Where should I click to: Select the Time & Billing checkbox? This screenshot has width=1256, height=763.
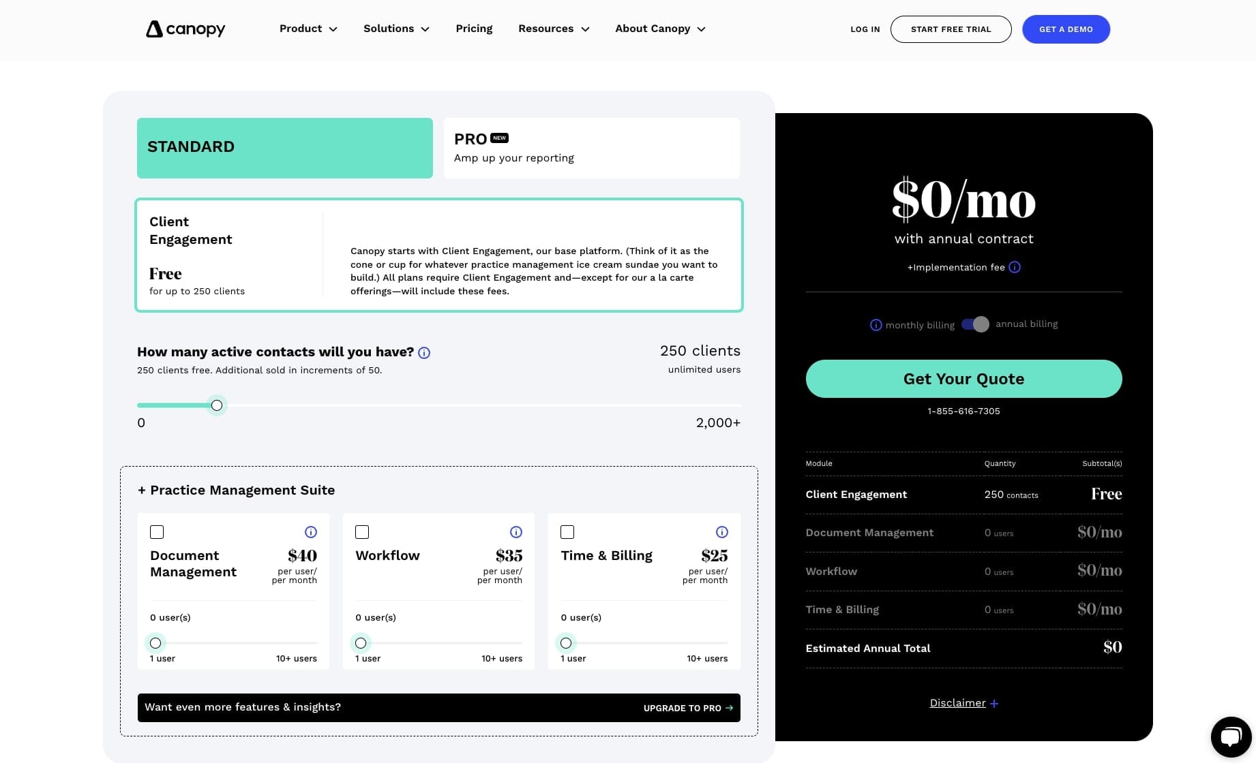pos(567,532)
